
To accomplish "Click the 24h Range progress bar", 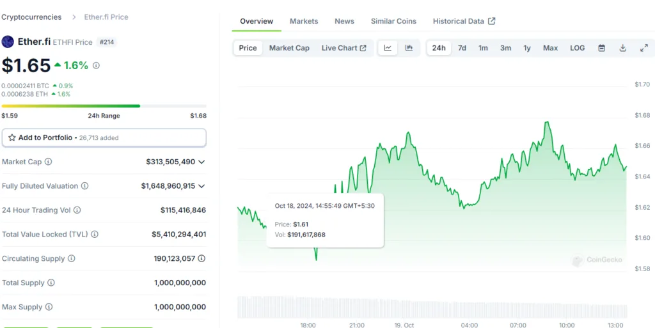I will pyautogui.click(x=104, y=106).
